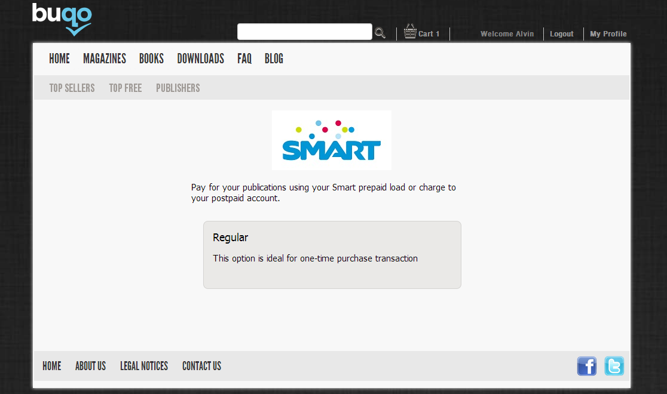Click the buqo logo
This screenshot has width=667, height=394.
[x=62, y=20]
